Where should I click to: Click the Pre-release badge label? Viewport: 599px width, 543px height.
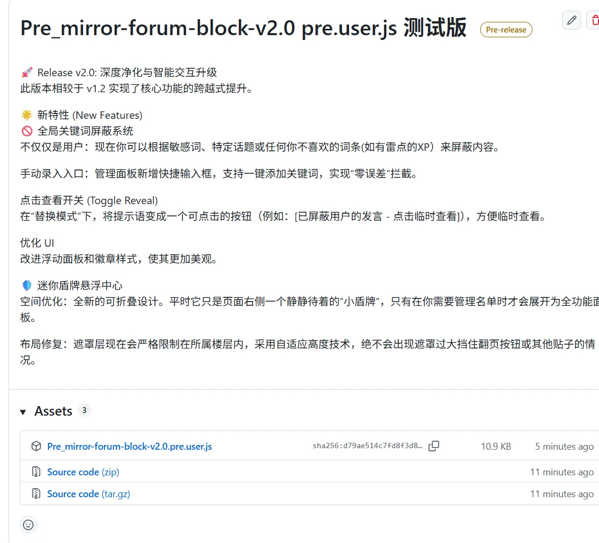pos(506,30)
